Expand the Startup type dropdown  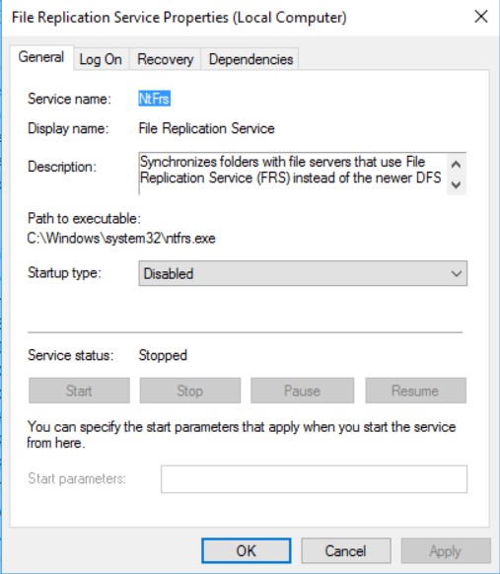pyautogui.click(x=303, y=273)
